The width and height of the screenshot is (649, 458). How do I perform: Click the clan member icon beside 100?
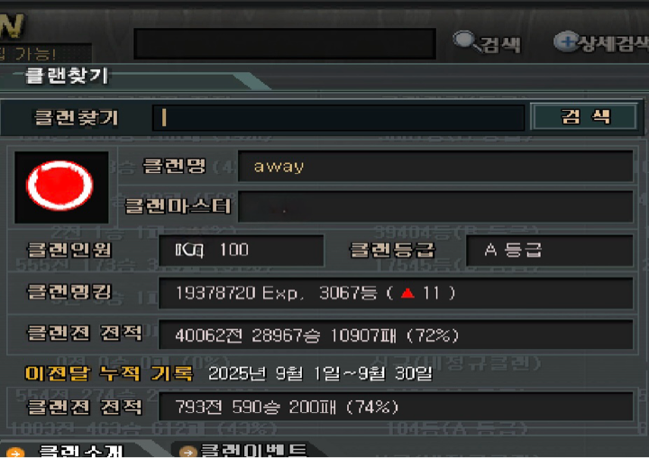(x=188, y=250)
